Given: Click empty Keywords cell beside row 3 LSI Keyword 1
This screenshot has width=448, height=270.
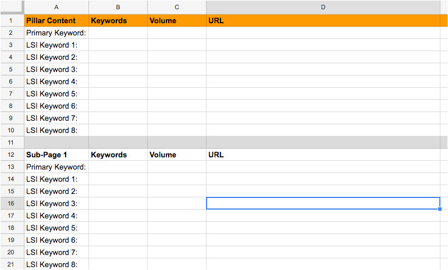Looking at the screenshot, I should click(x=118, y=45).
